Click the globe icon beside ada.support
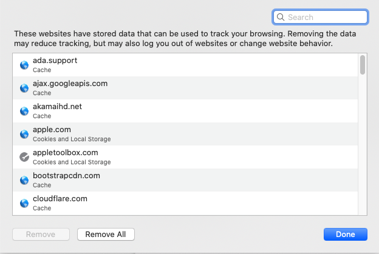 pyautogui.click(x=24, y=65)
